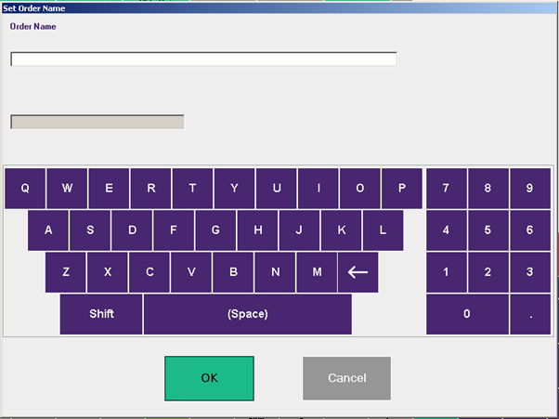The image size is (559, 419).
Task: Tap the S key
Action: tap(90, 230)
